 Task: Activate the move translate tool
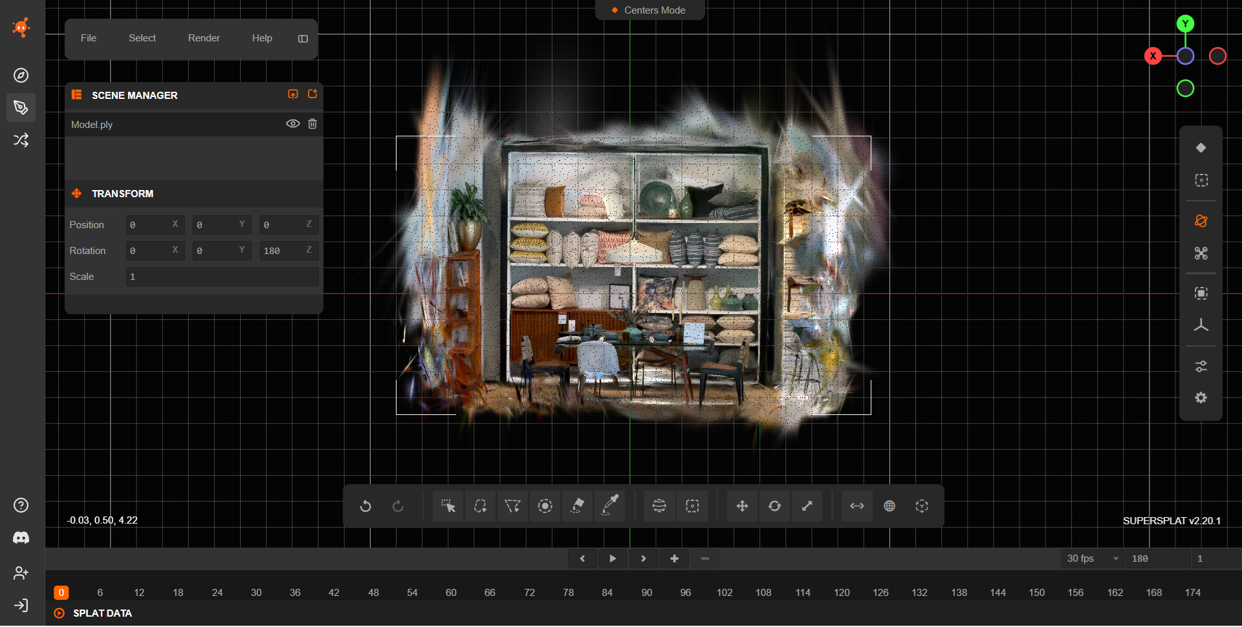(x=742, y=506)
